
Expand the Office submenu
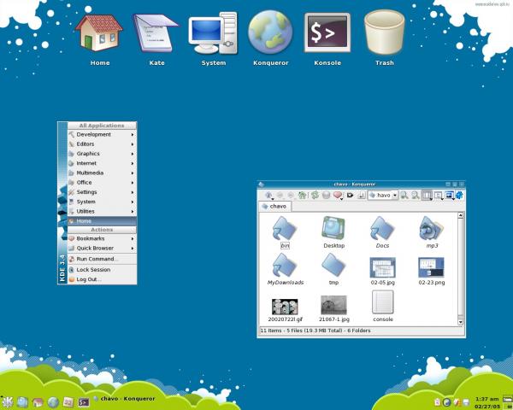coord(102,183)
